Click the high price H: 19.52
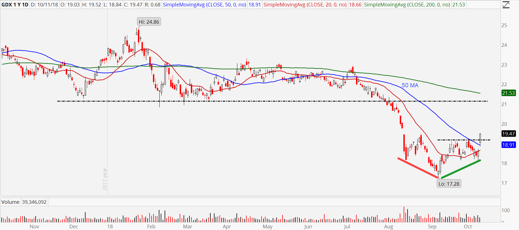The image size is (519, 230). (x=92, y=5)
